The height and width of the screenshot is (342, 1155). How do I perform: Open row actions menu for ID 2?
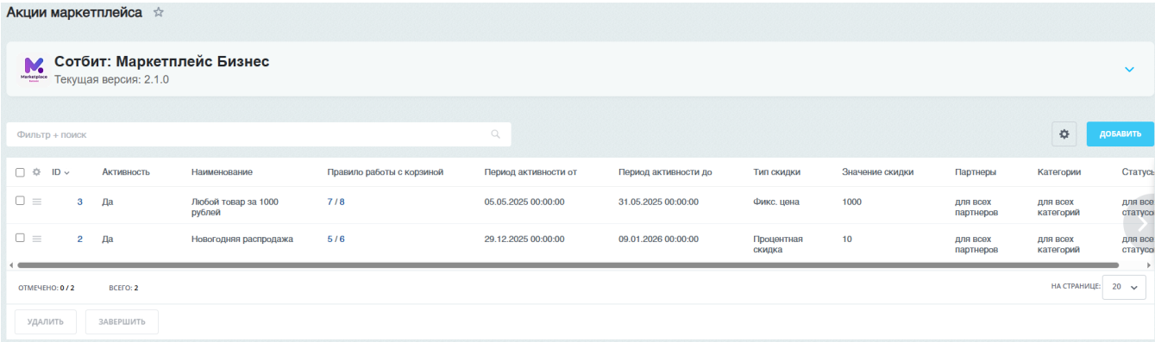pos(37,239)
